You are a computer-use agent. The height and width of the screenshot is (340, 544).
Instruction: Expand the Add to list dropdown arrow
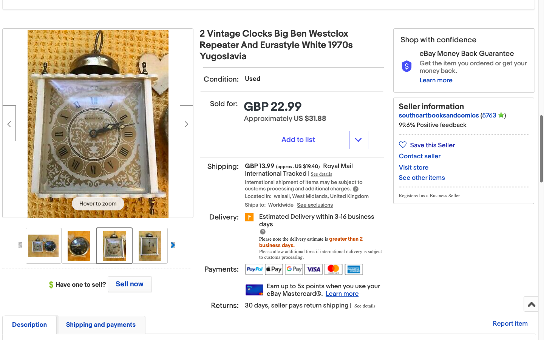[x=359, y=140]
